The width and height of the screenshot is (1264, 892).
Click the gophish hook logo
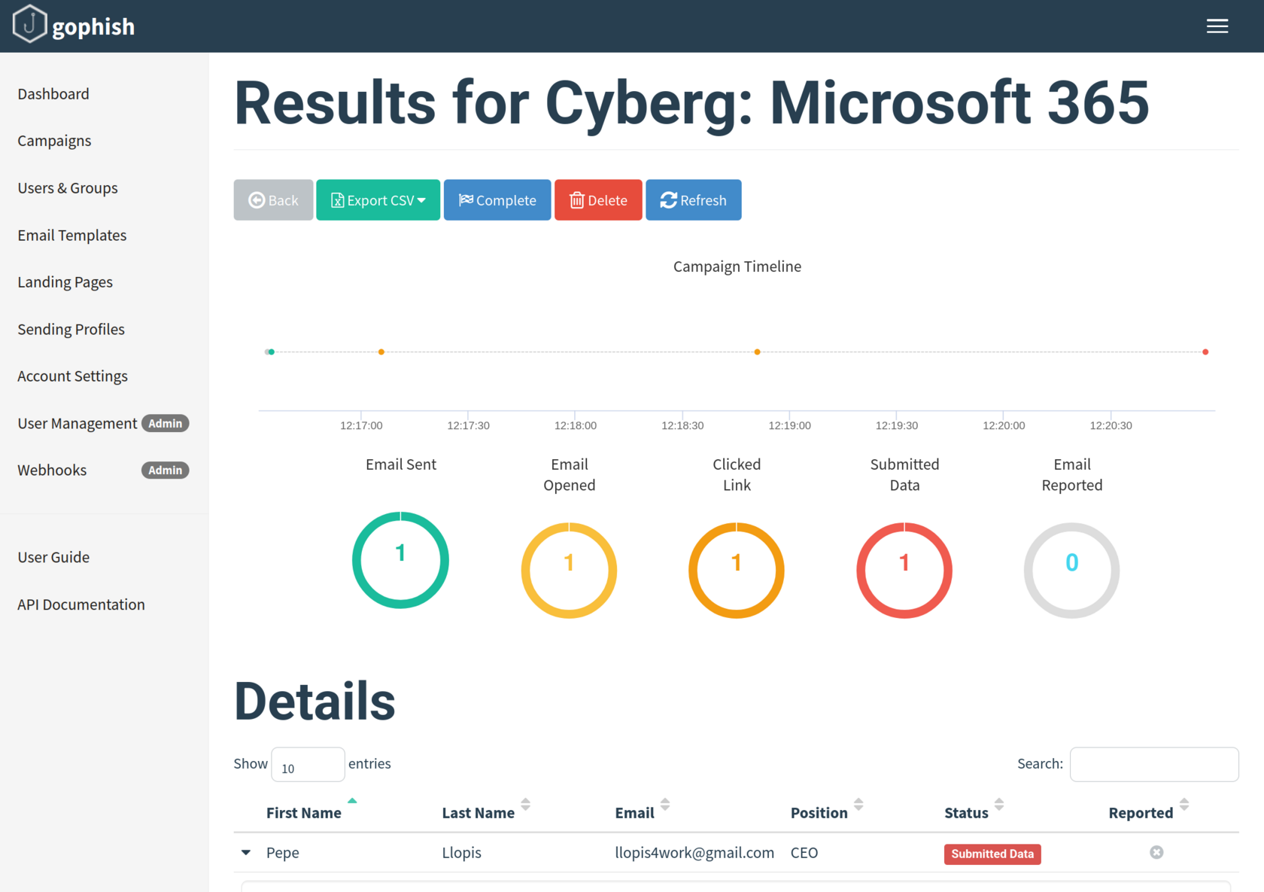30,24
